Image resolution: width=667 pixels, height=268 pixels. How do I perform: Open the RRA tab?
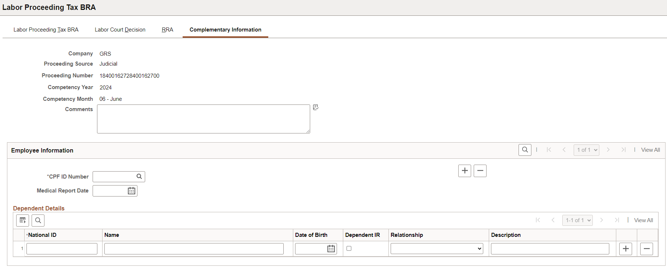pyautogui.click(x=168, y=30)
